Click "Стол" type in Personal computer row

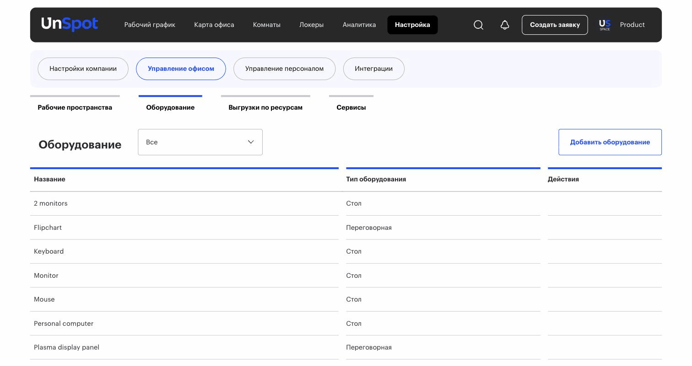[x=354, y=324]
